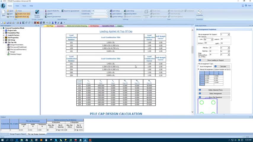This screenshot has height=142, width=253.
Task: Click the Select Arrangement button
Action: click(x=214, y=93)
